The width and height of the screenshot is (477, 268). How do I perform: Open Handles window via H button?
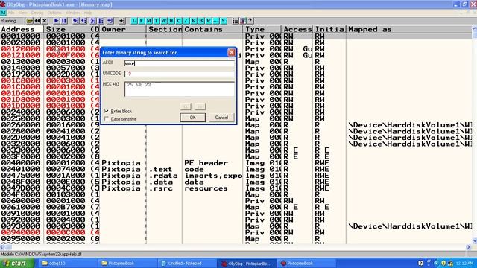pyautogui.click(x=171, y=21)
